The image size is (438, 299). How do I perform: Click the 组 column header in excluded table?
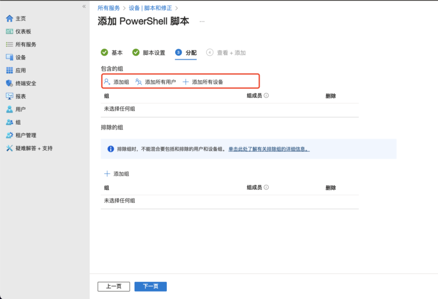click(x=106, y=188)
